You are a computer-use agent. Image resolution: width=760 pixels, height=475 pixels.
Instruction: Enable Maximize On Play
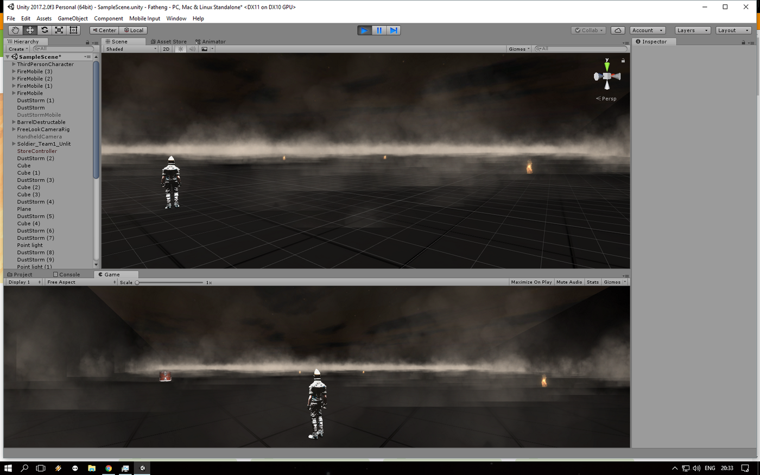tap(531, 282)
